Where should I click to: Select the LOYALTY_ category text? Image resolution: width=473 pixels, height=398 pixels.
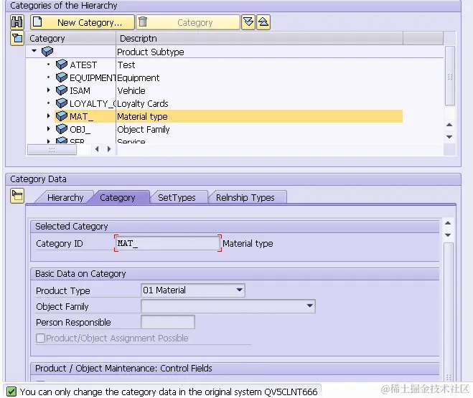coord(93,104)
